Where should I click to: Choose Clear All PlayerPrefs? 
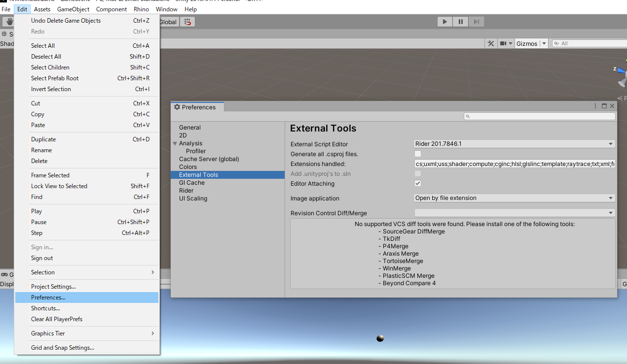[87, 319]
